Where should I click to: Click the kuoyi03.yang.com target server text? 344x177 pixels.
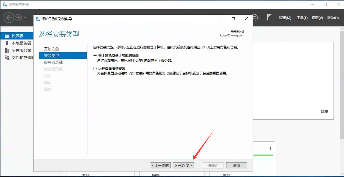[232, 36]
